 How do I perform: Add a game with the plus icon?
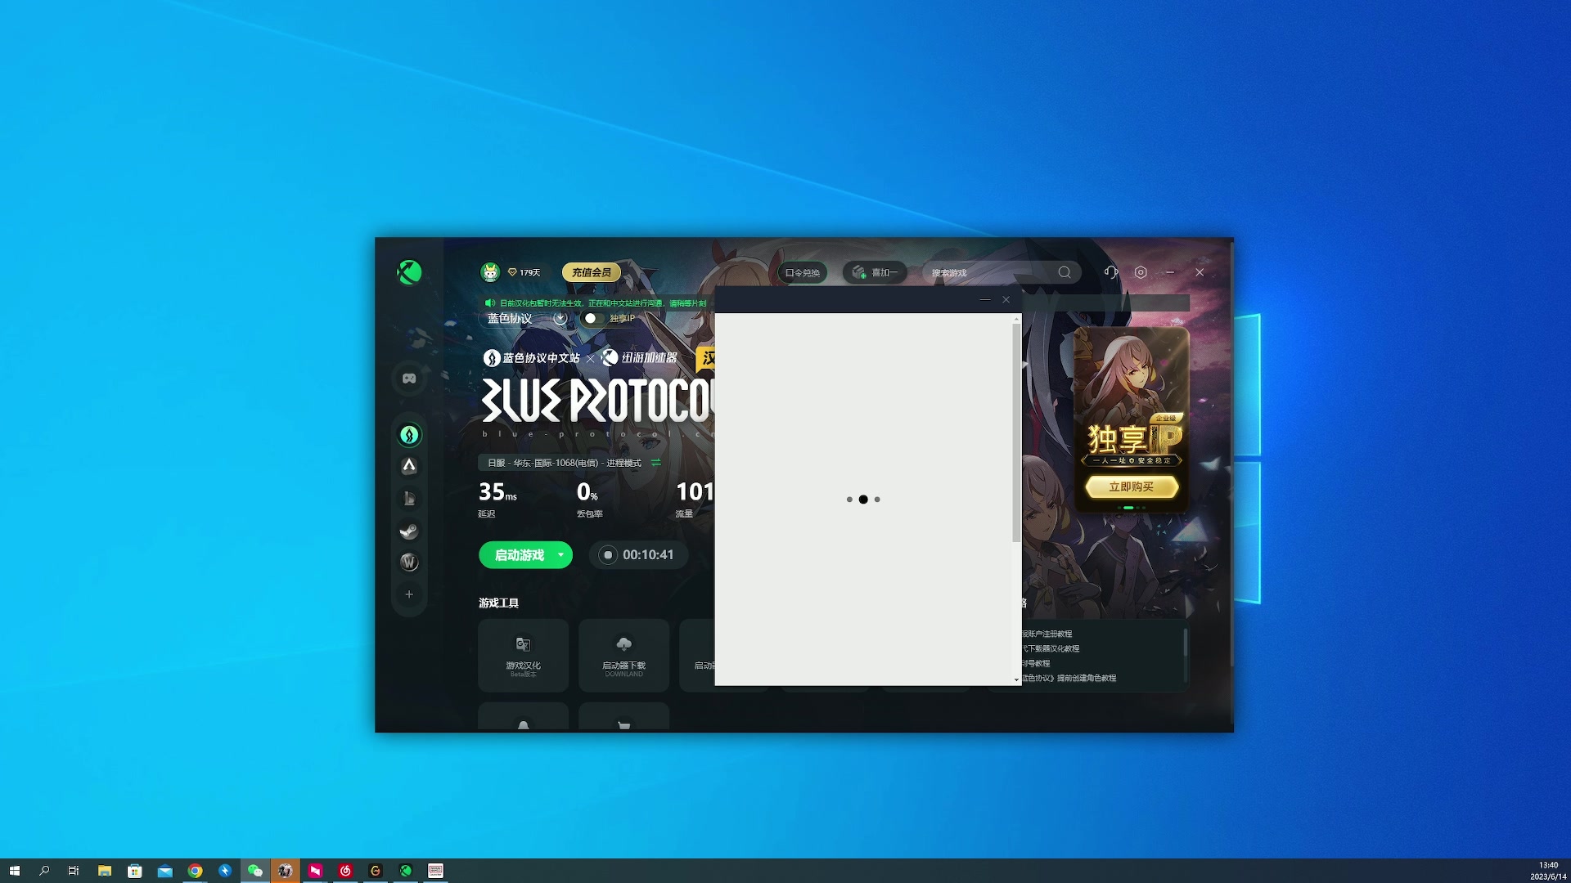click(x=409, y=594)
